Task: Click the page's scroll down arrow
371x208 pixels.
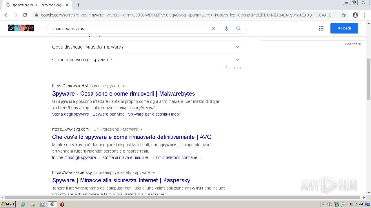Action: (369, 193)
